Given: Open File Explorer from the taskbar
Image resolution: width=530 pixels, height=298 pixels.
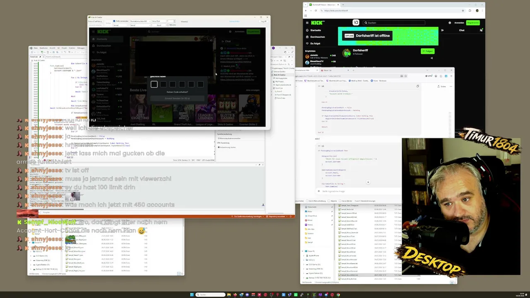Looking at the screenshot, I should click(229, 295).
